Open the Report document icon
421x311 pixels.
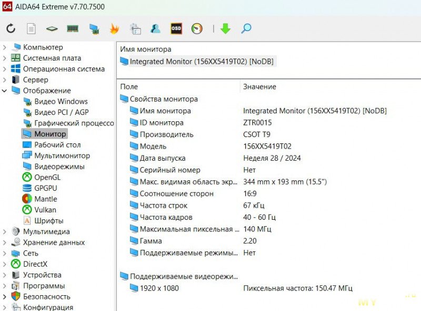[x=31, y=28]
